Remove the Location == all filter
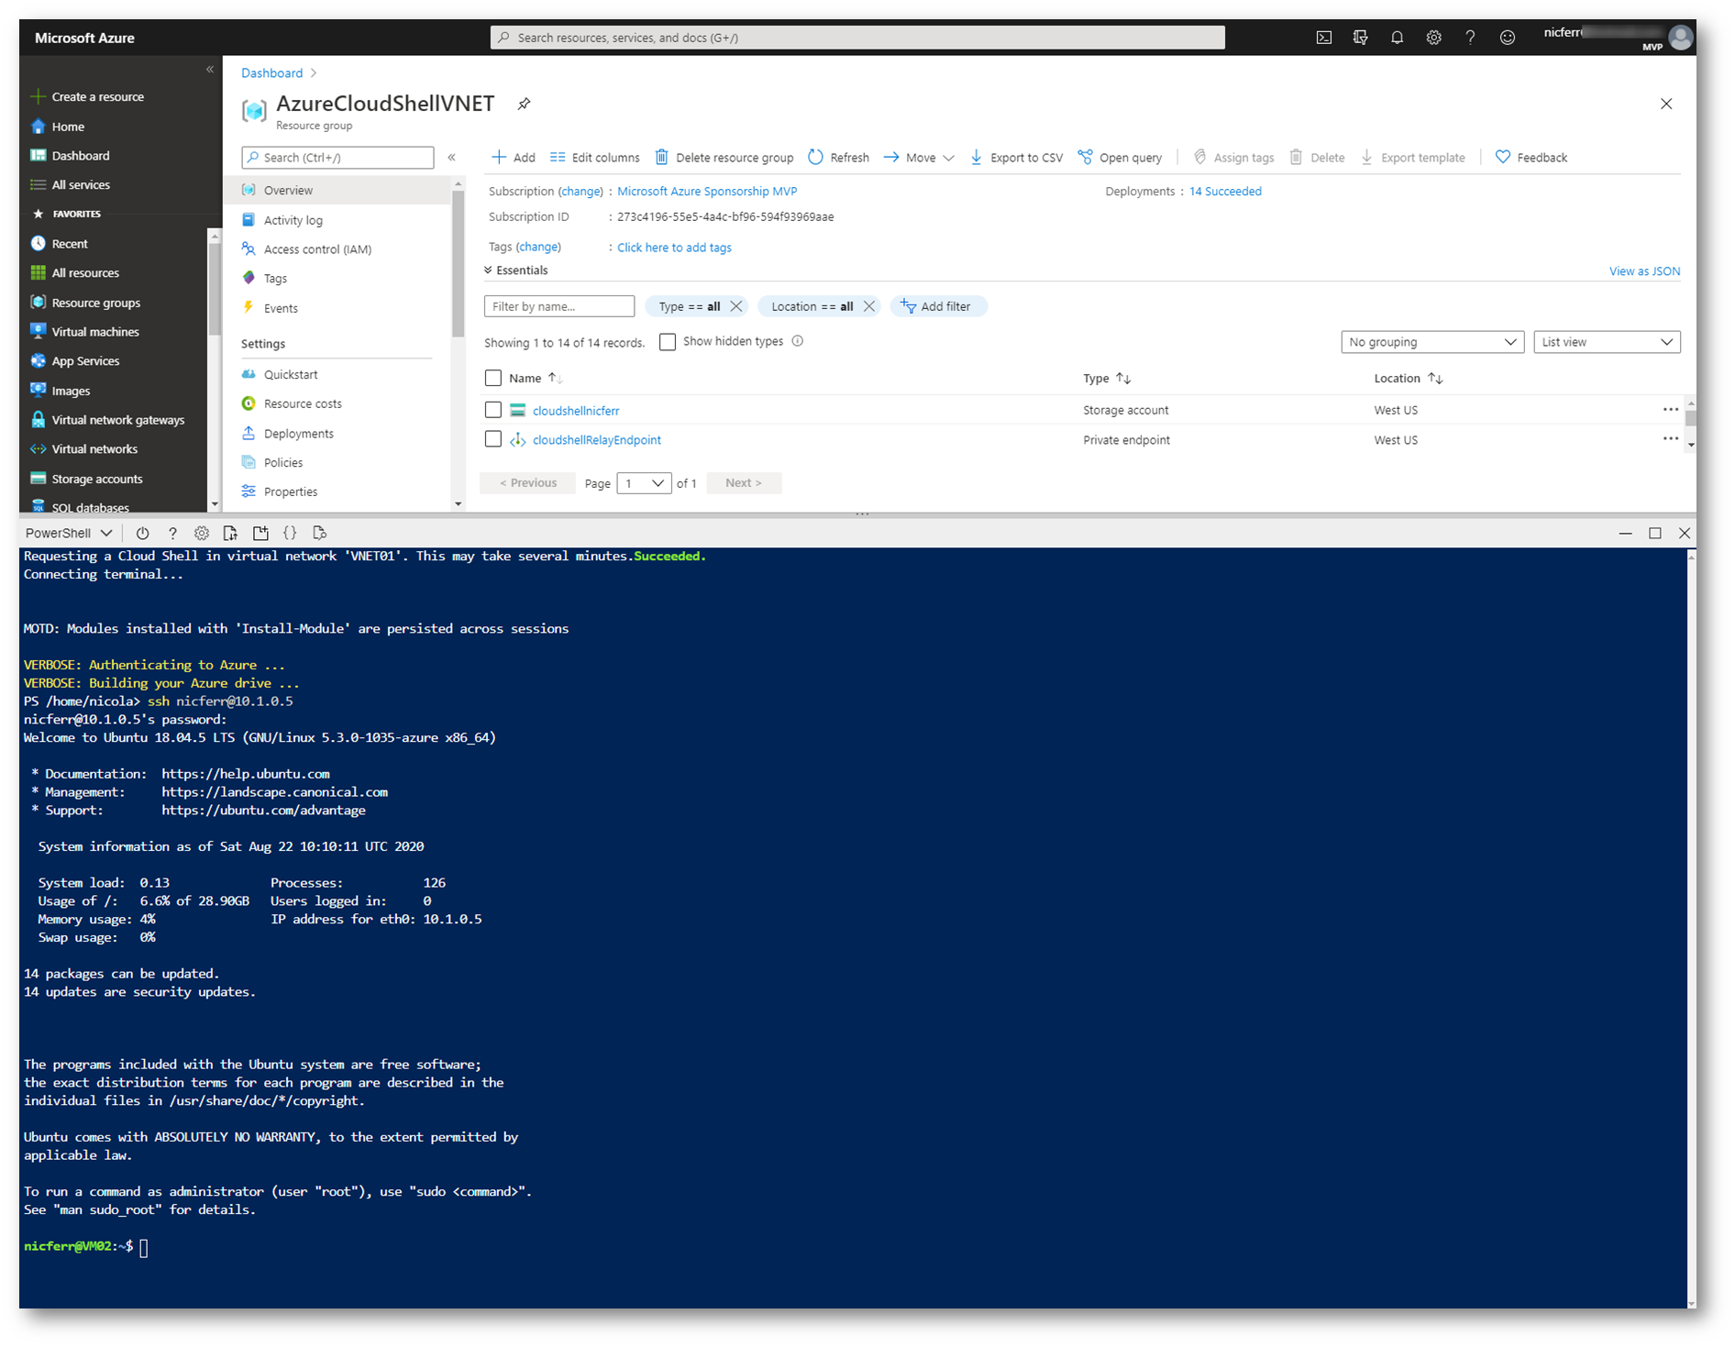Screen dimensions: 1735x1347 click(x=868, y=306)
